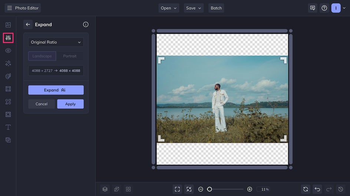Open the Text tool in sidebar
The height and width of the screenshot is (196, 350).
8,127
